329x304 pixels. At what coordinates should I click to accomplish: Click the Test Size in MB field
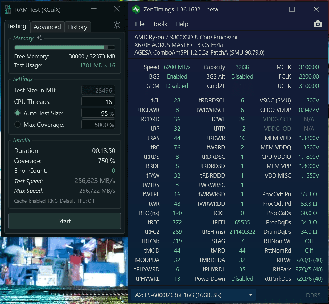(98, 90)
